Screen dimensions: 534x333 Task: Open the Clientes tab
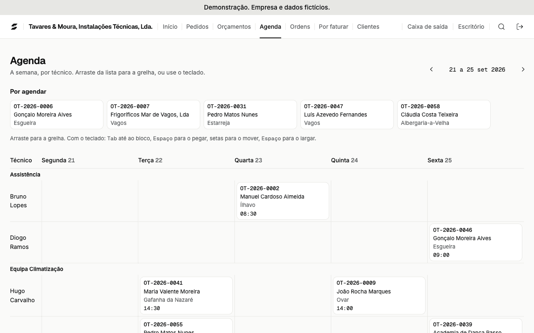click(x=368, y=27)
